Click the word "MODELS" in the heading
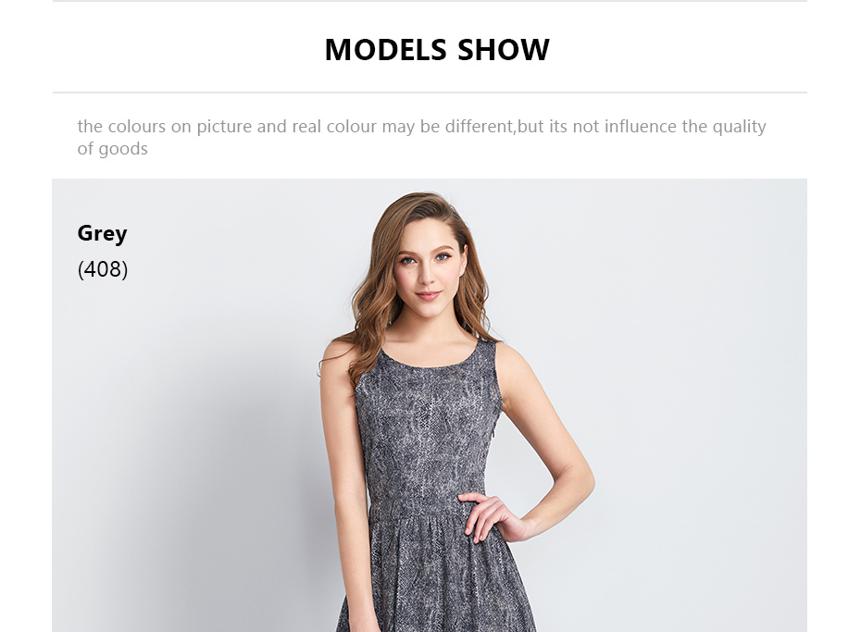Image resolution: width=861 pixels, height=632 pixels. coord(385,50)
